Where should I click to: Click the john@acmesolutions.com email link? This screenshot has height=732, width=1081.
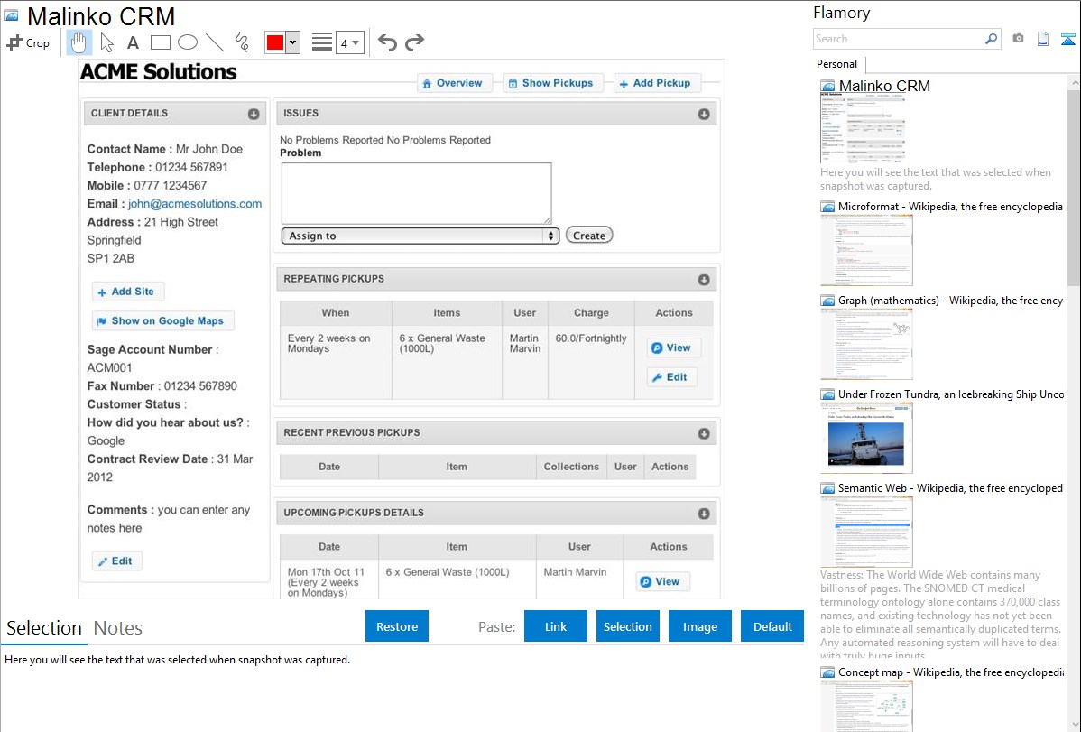[x=194, y=203]
